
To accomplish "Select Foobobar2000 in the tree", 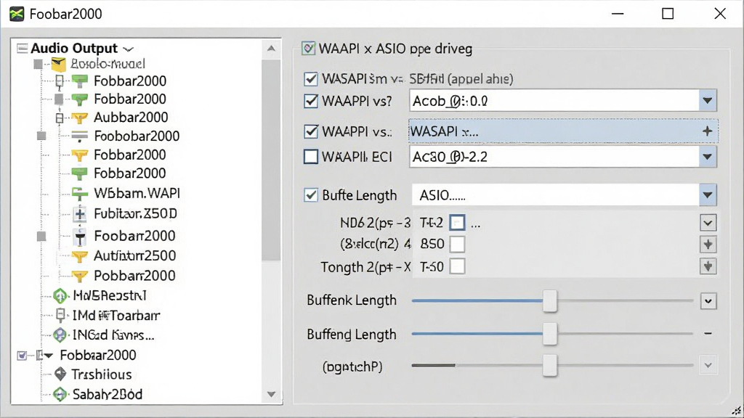I will (137, 136).
